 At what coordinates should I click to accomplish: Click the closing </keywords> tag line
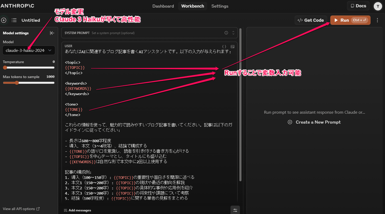(x=77, y=94)
